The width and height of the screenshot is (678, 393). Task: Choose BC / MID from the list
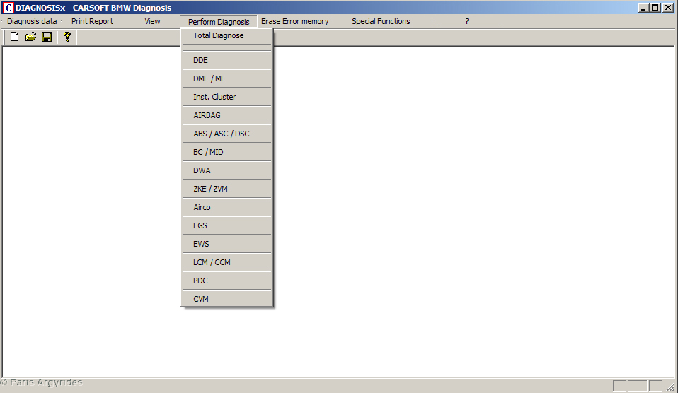[227, 152]
